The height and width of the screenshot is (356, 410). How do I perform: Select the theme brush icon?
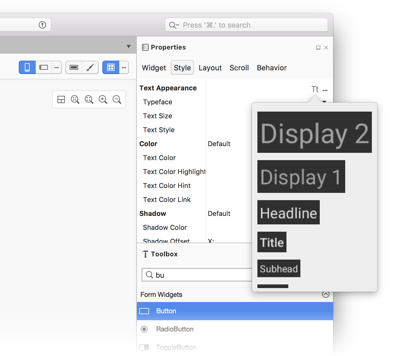click(x=90, y=67)
